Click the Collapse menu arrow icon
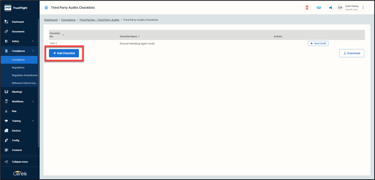Screen dimensions: 375x180 tap(6, 162)
